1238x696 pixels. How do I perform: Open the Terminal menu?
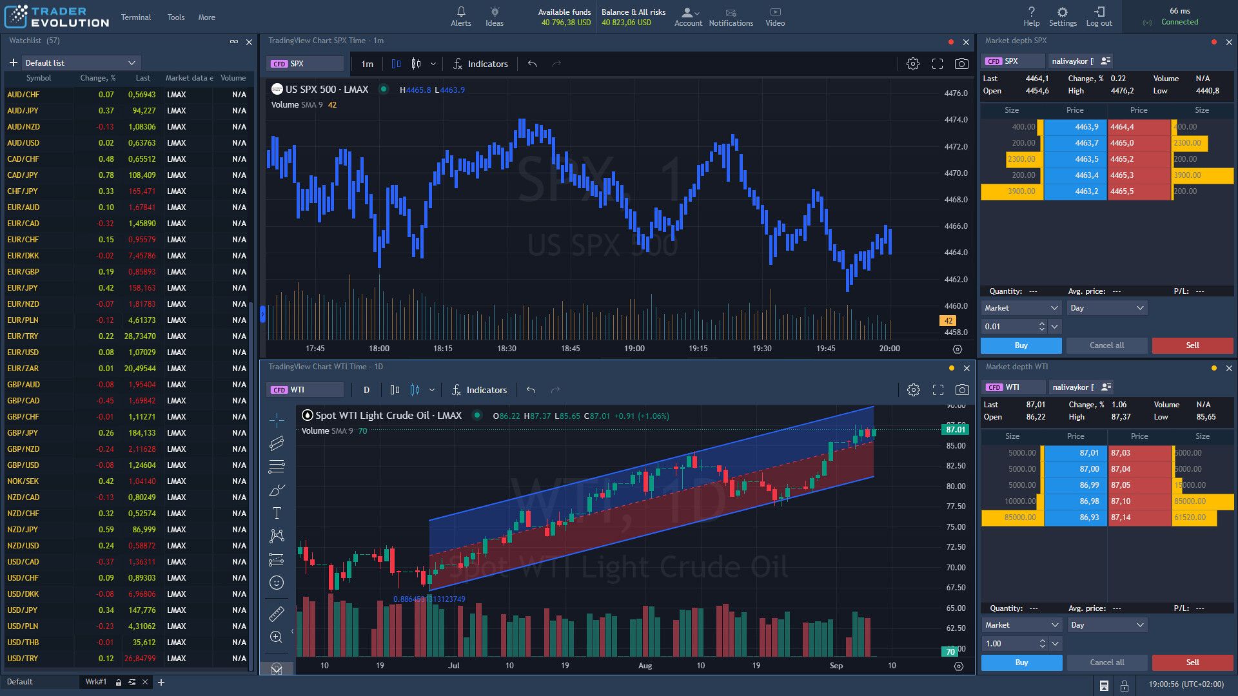tap(136, 17)
